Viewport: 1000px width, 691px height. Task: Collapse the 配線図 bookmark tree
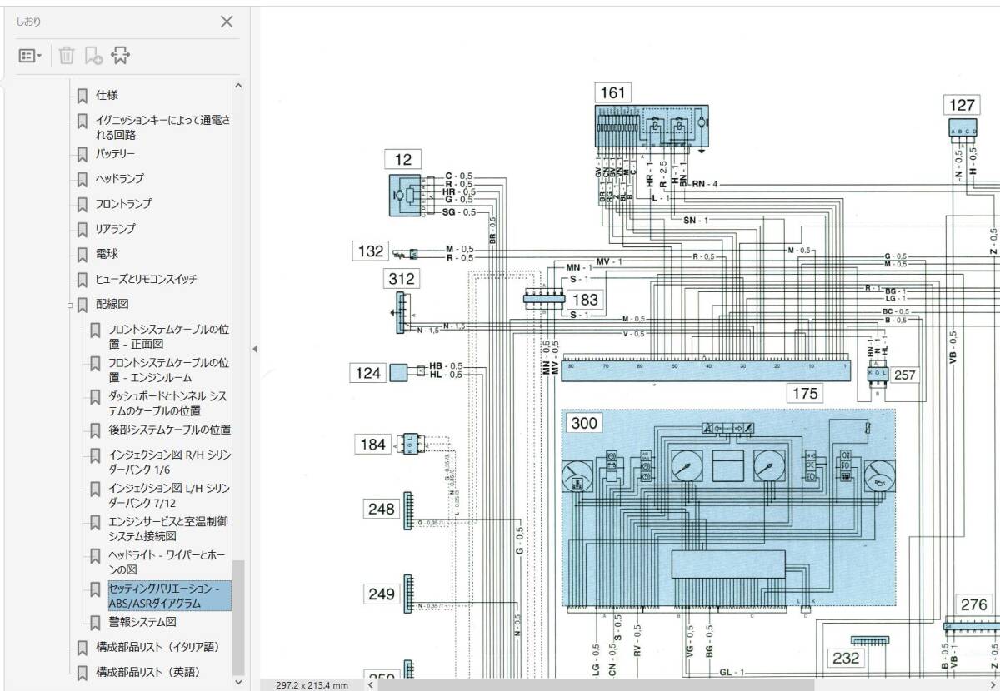point(71,306)
